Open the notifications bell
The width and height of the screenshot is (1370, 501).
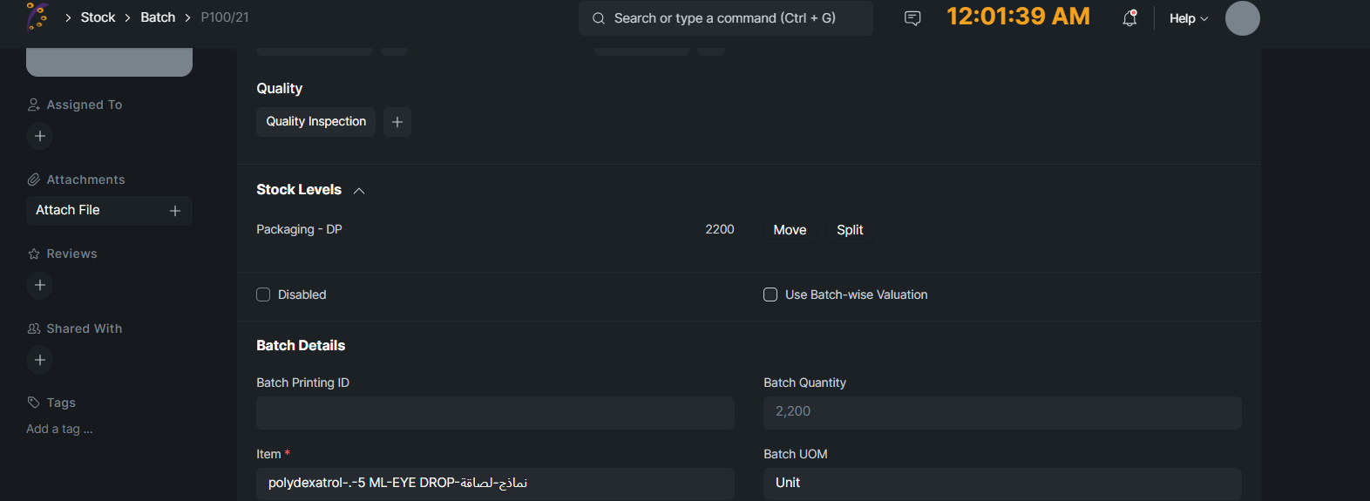point(1129,18)
